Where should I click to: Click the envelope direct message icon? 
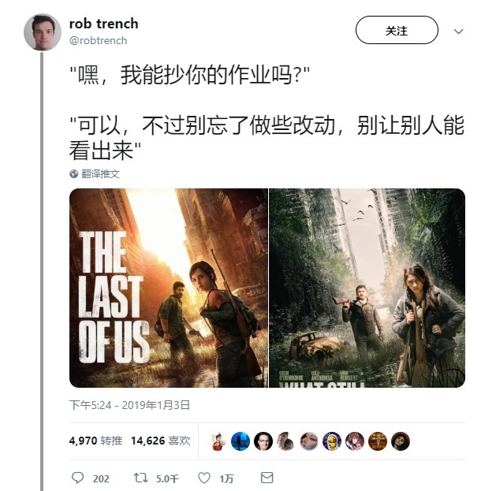267,478
